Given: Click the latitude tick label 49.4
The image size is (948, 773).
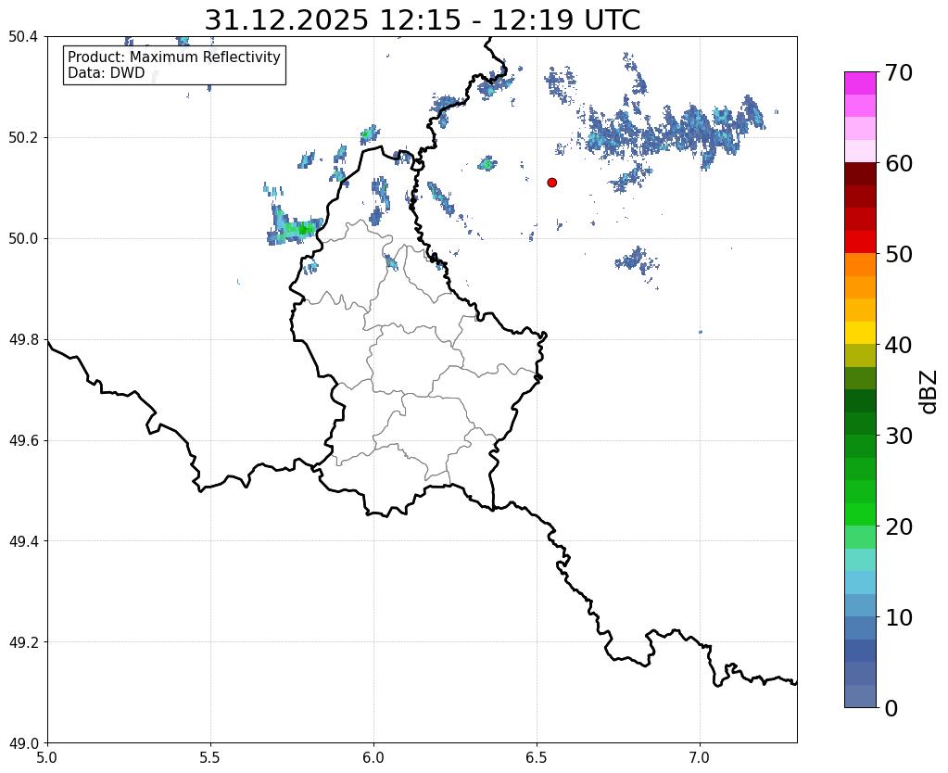Looking at the screenshot, I should 23,541.
